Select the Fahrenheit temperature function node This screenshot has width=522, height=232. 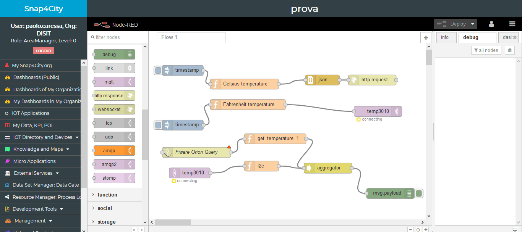248,105
